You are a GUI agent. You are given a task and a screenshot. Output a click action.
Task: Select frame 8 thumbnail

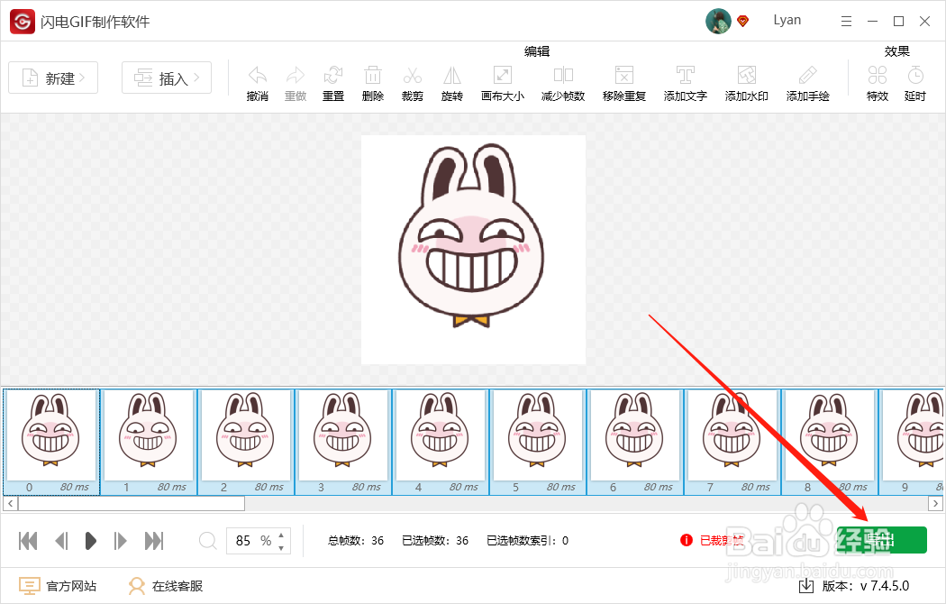click(830, 442)
